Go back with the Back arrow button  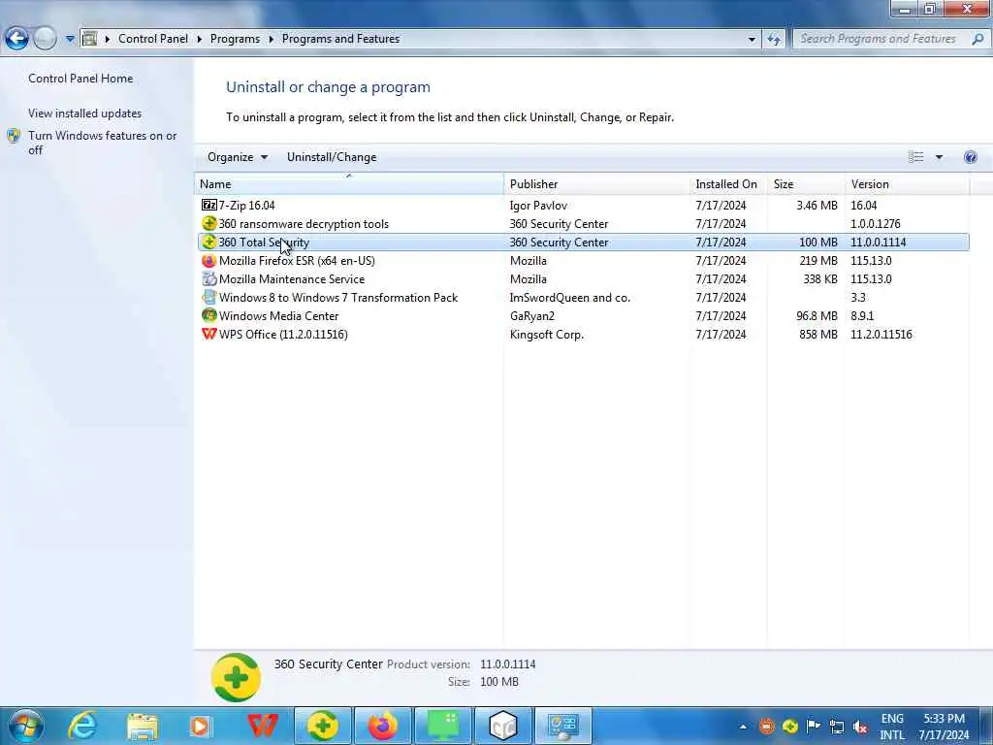(17, 39)
